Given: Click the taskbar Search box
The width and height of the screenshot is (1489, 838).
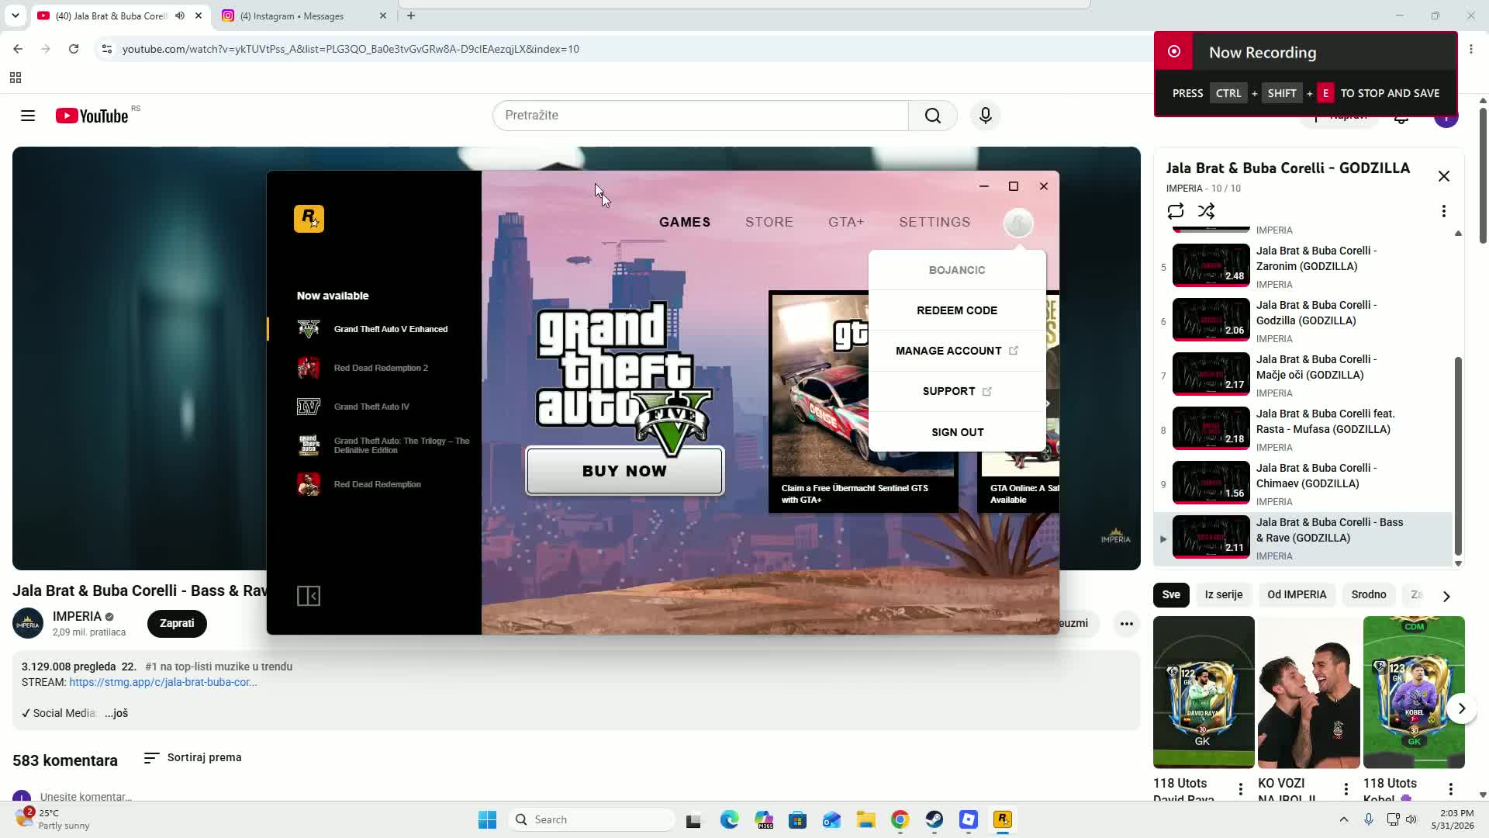Looking at the screenshot, I should pos(592,819).
